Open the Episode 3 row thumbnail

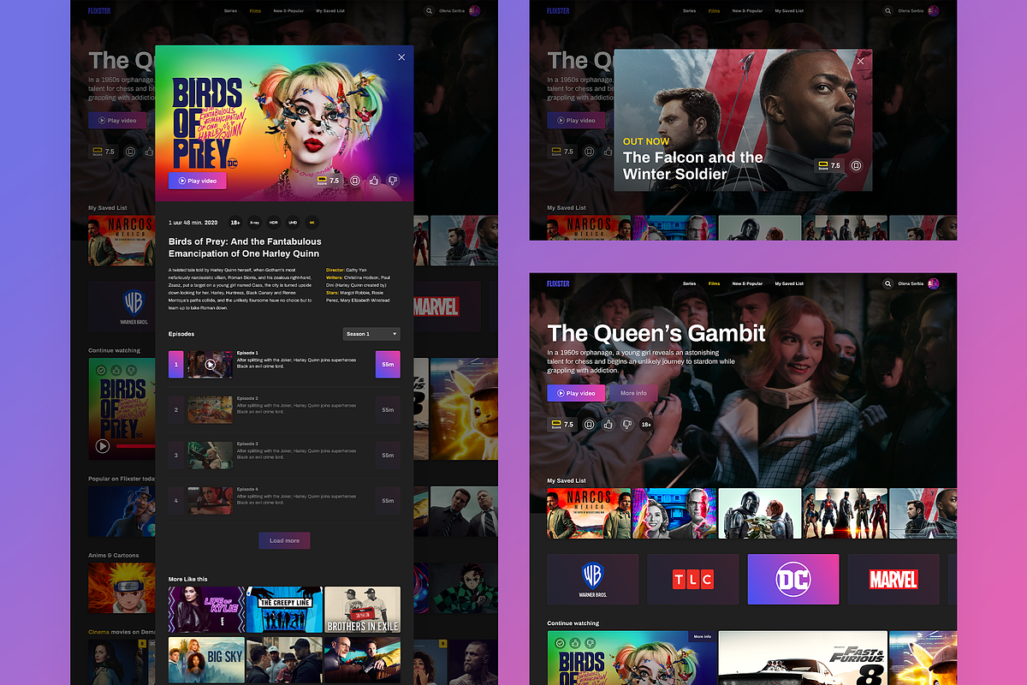210,455
